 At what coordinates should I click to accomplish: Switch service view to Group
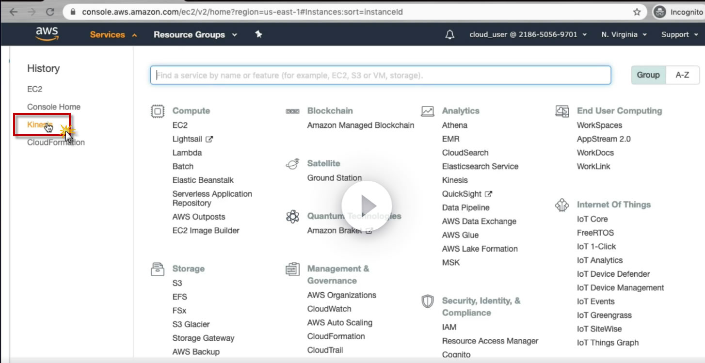(648, 75)
